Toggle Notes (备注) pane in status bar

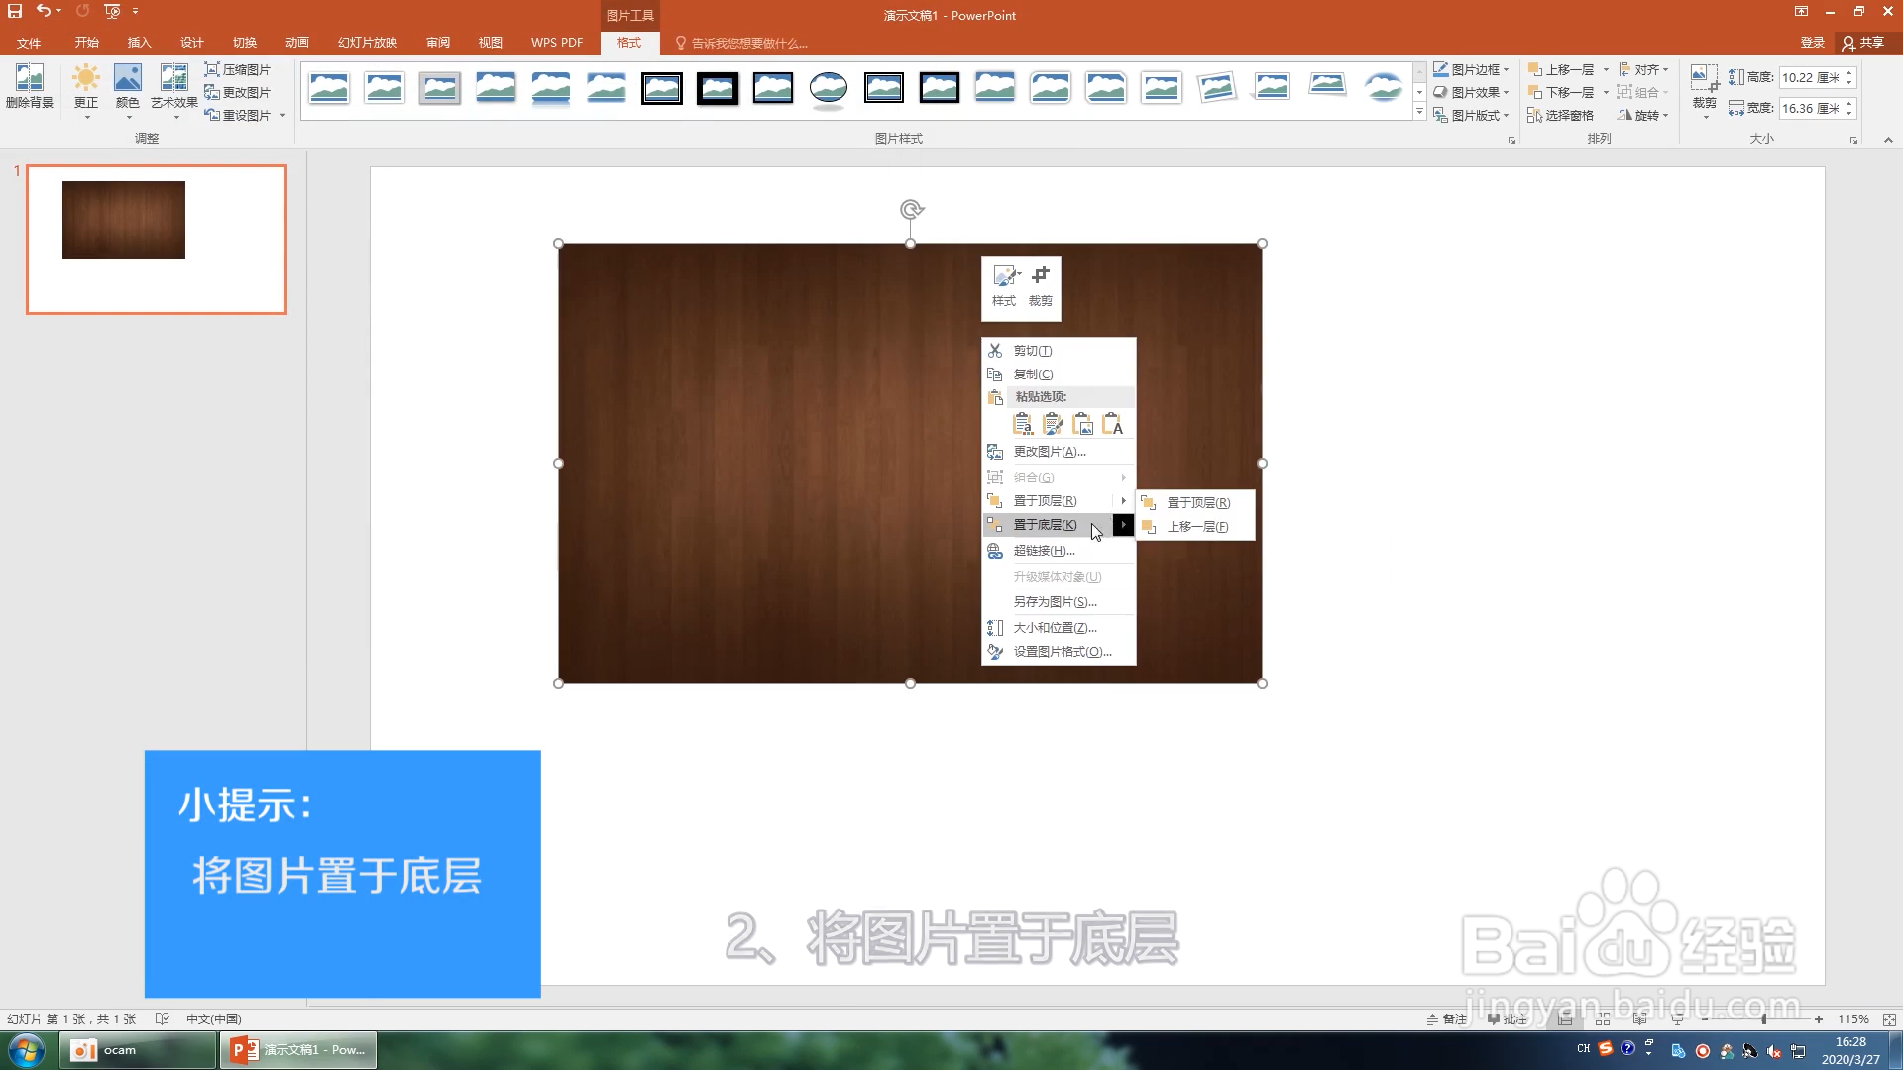click(x=1446, y=1018)
